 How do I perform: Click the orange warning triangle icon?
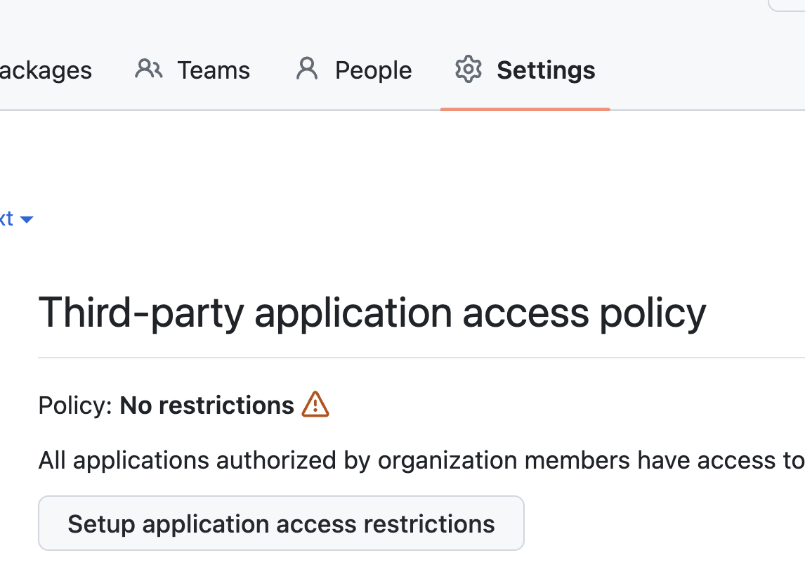click(315, 405)
